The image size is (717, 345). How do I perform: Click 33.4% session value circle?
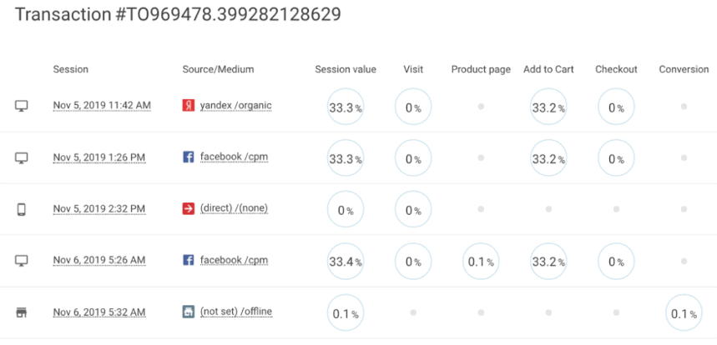point(346,262)
